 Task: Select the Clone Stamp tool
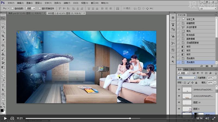[3, 54]
